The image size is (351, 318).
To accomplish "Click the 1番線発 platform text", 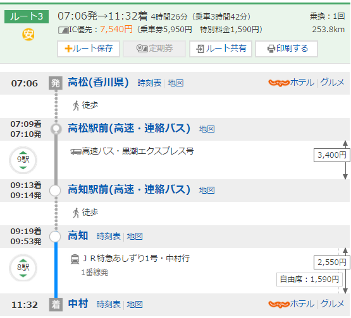I will click(95, 273).
